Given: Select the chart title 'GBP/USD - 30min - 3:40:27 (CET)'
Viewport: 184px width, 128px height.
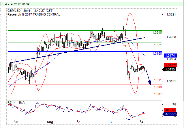Looking at the screenshot, I should pyautogui.click(x=30, y=11).
